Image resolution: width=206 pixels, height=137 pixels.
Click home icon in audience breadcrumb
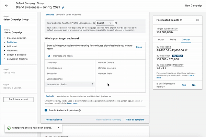tap(49, 55)
